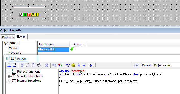Click the Edit Action window title icon
The height and width of the screenshot is (94, 180).
pos(8,58)
